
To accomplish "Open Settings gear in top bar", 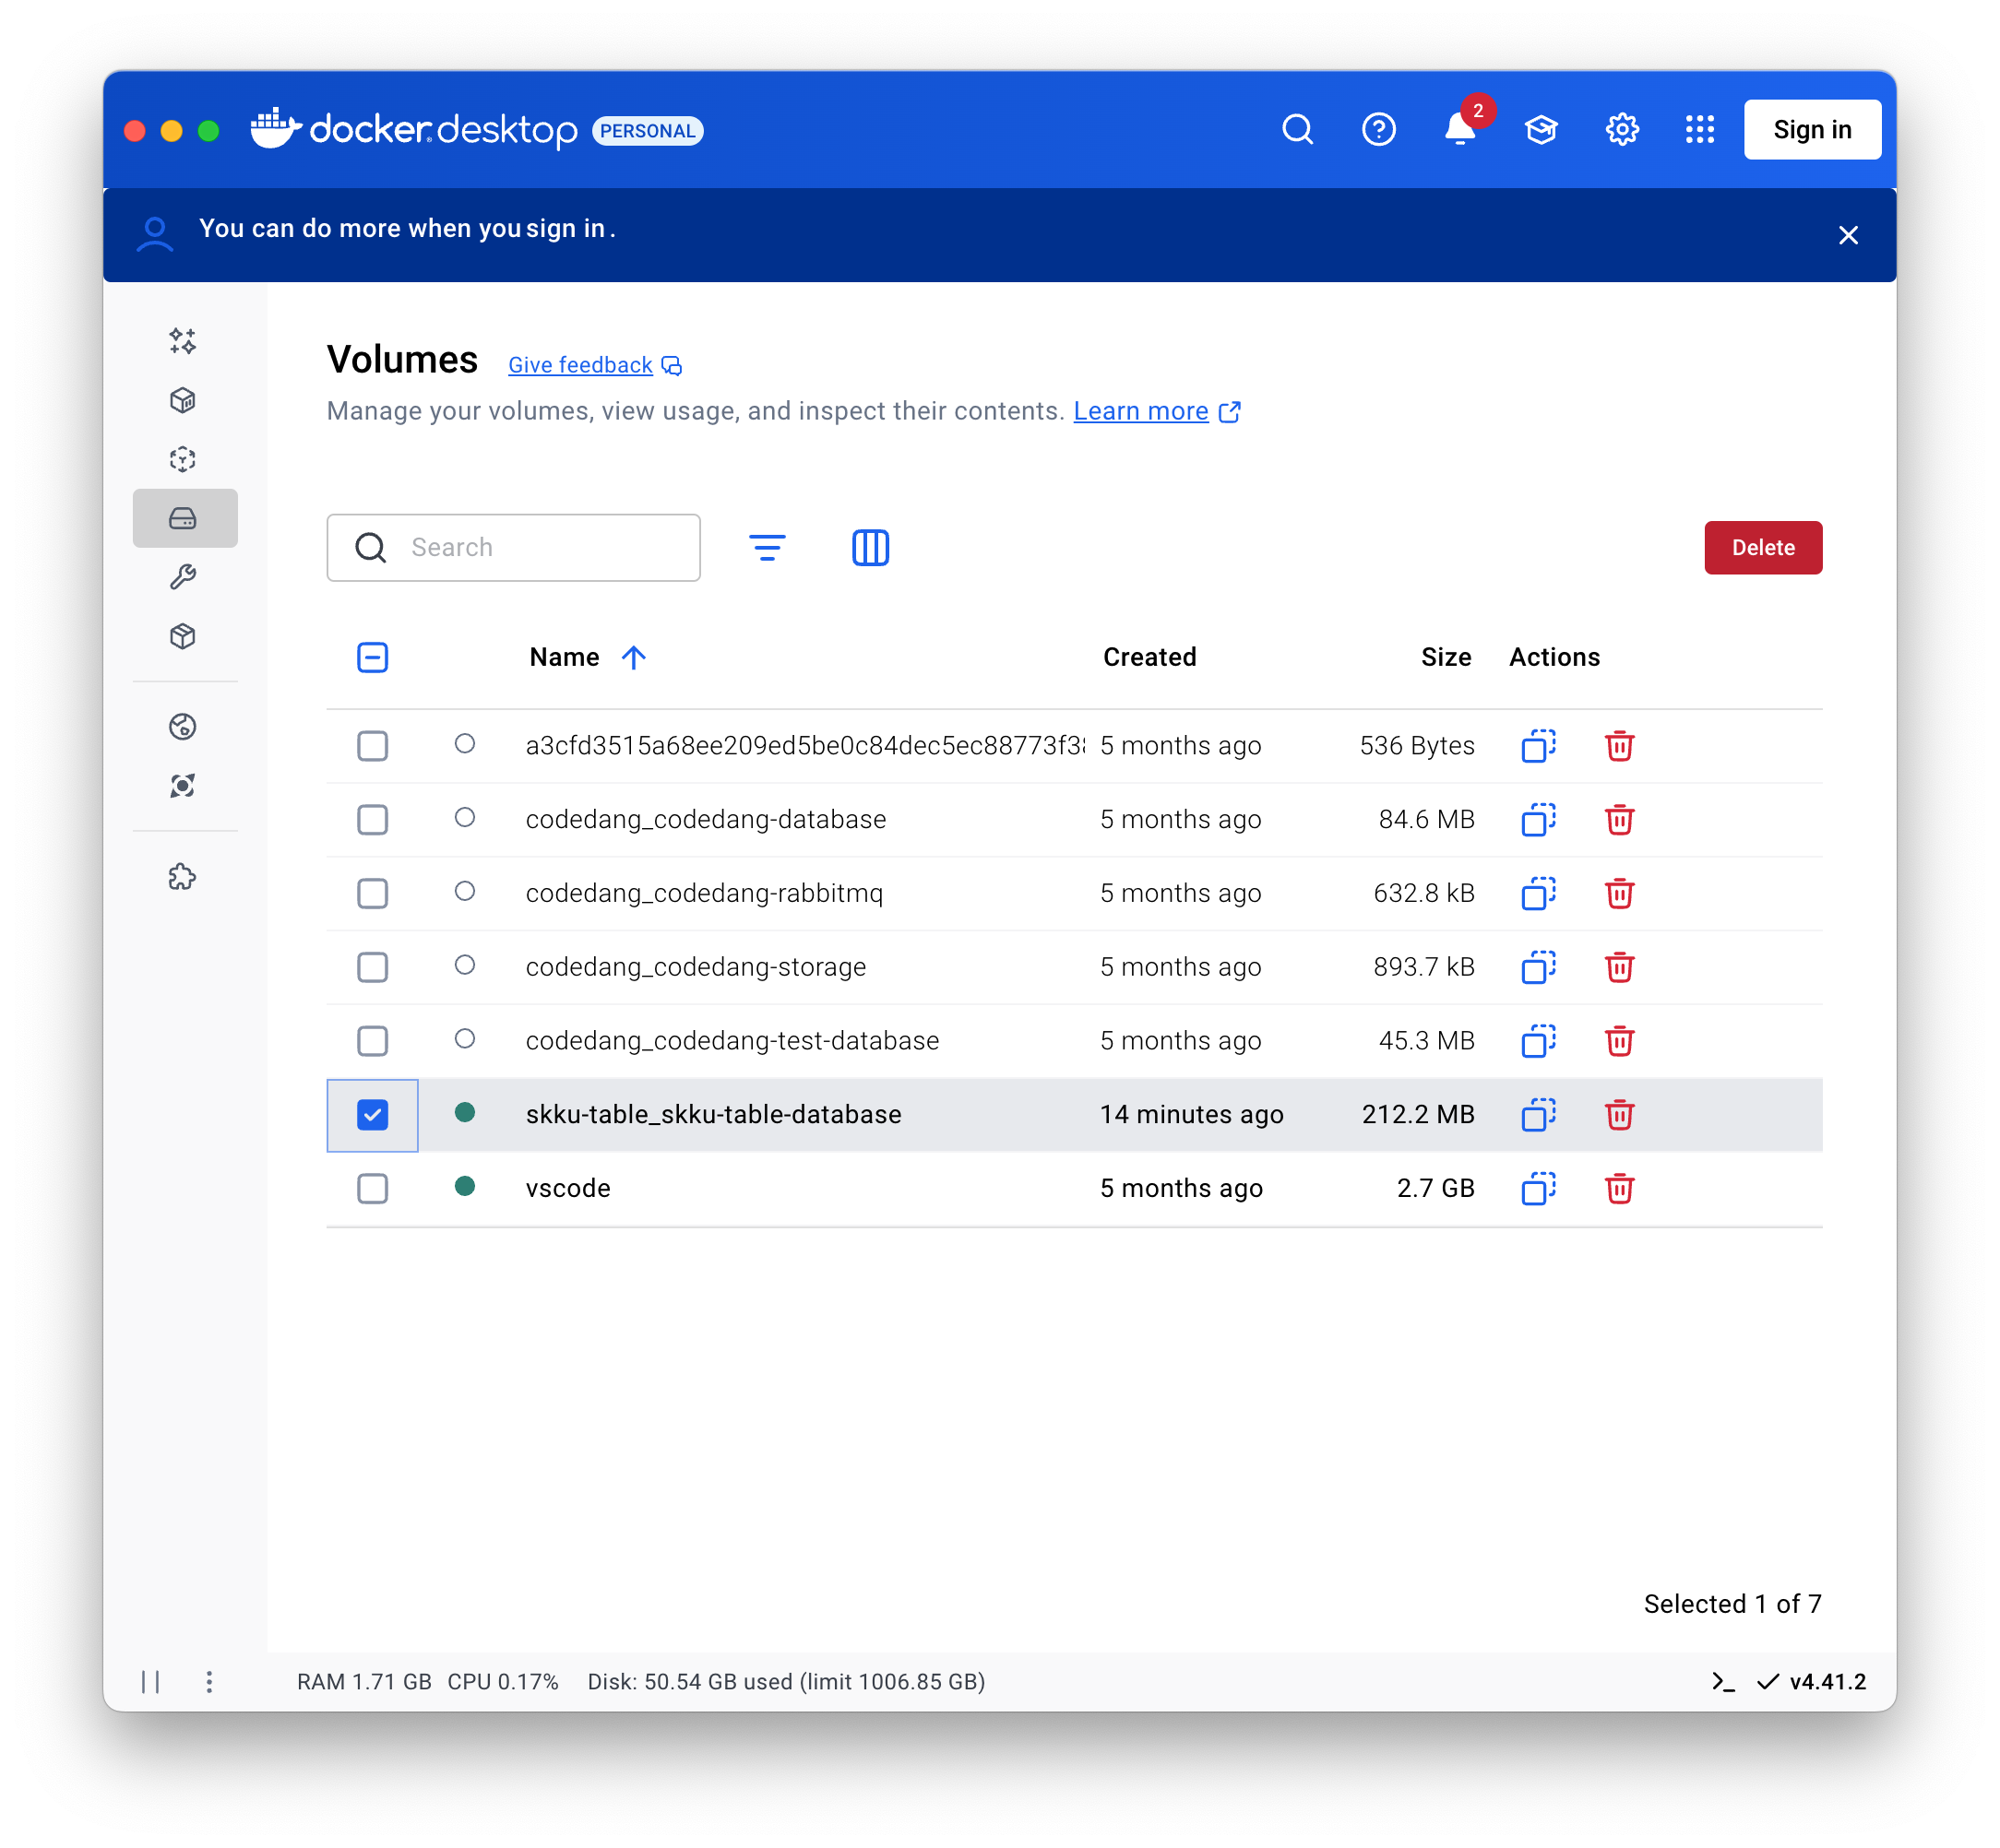I will pos(1622,130).
